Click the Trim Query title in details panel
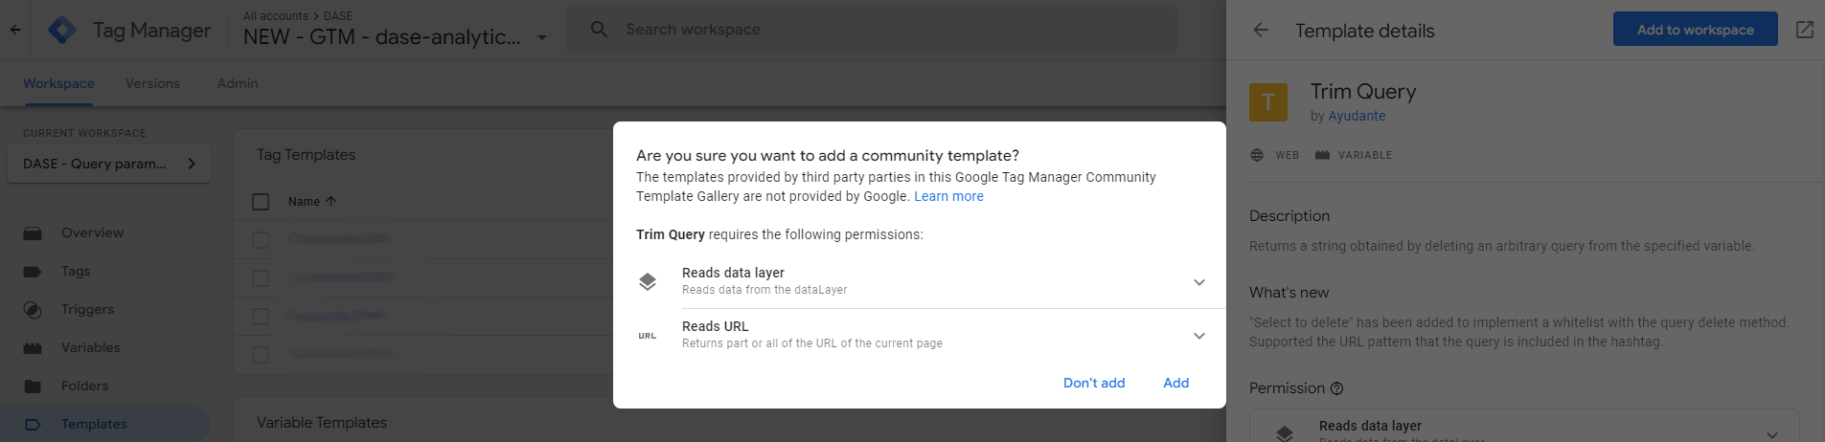1825x442 pixels. tap(1363, 92)
